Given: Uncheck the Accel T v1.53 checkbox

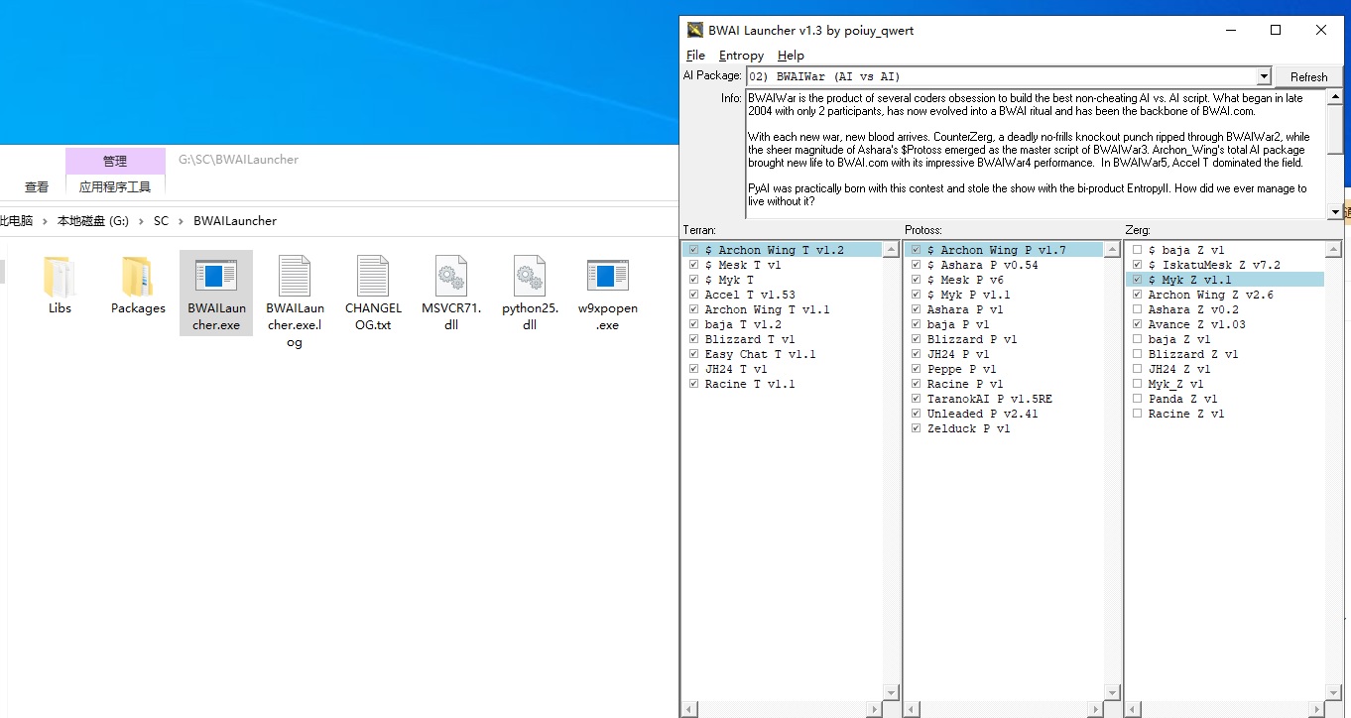Looking at the screenshot, I should coord(694,295).
